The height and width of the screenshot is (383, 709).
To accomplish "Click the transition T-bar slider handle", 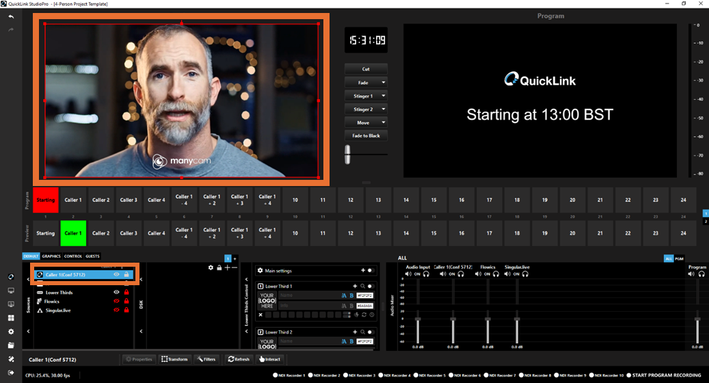I will (x=347, y=154).
